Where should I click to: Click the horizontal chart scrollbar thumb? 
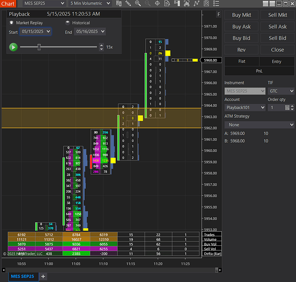pos(216,270)
